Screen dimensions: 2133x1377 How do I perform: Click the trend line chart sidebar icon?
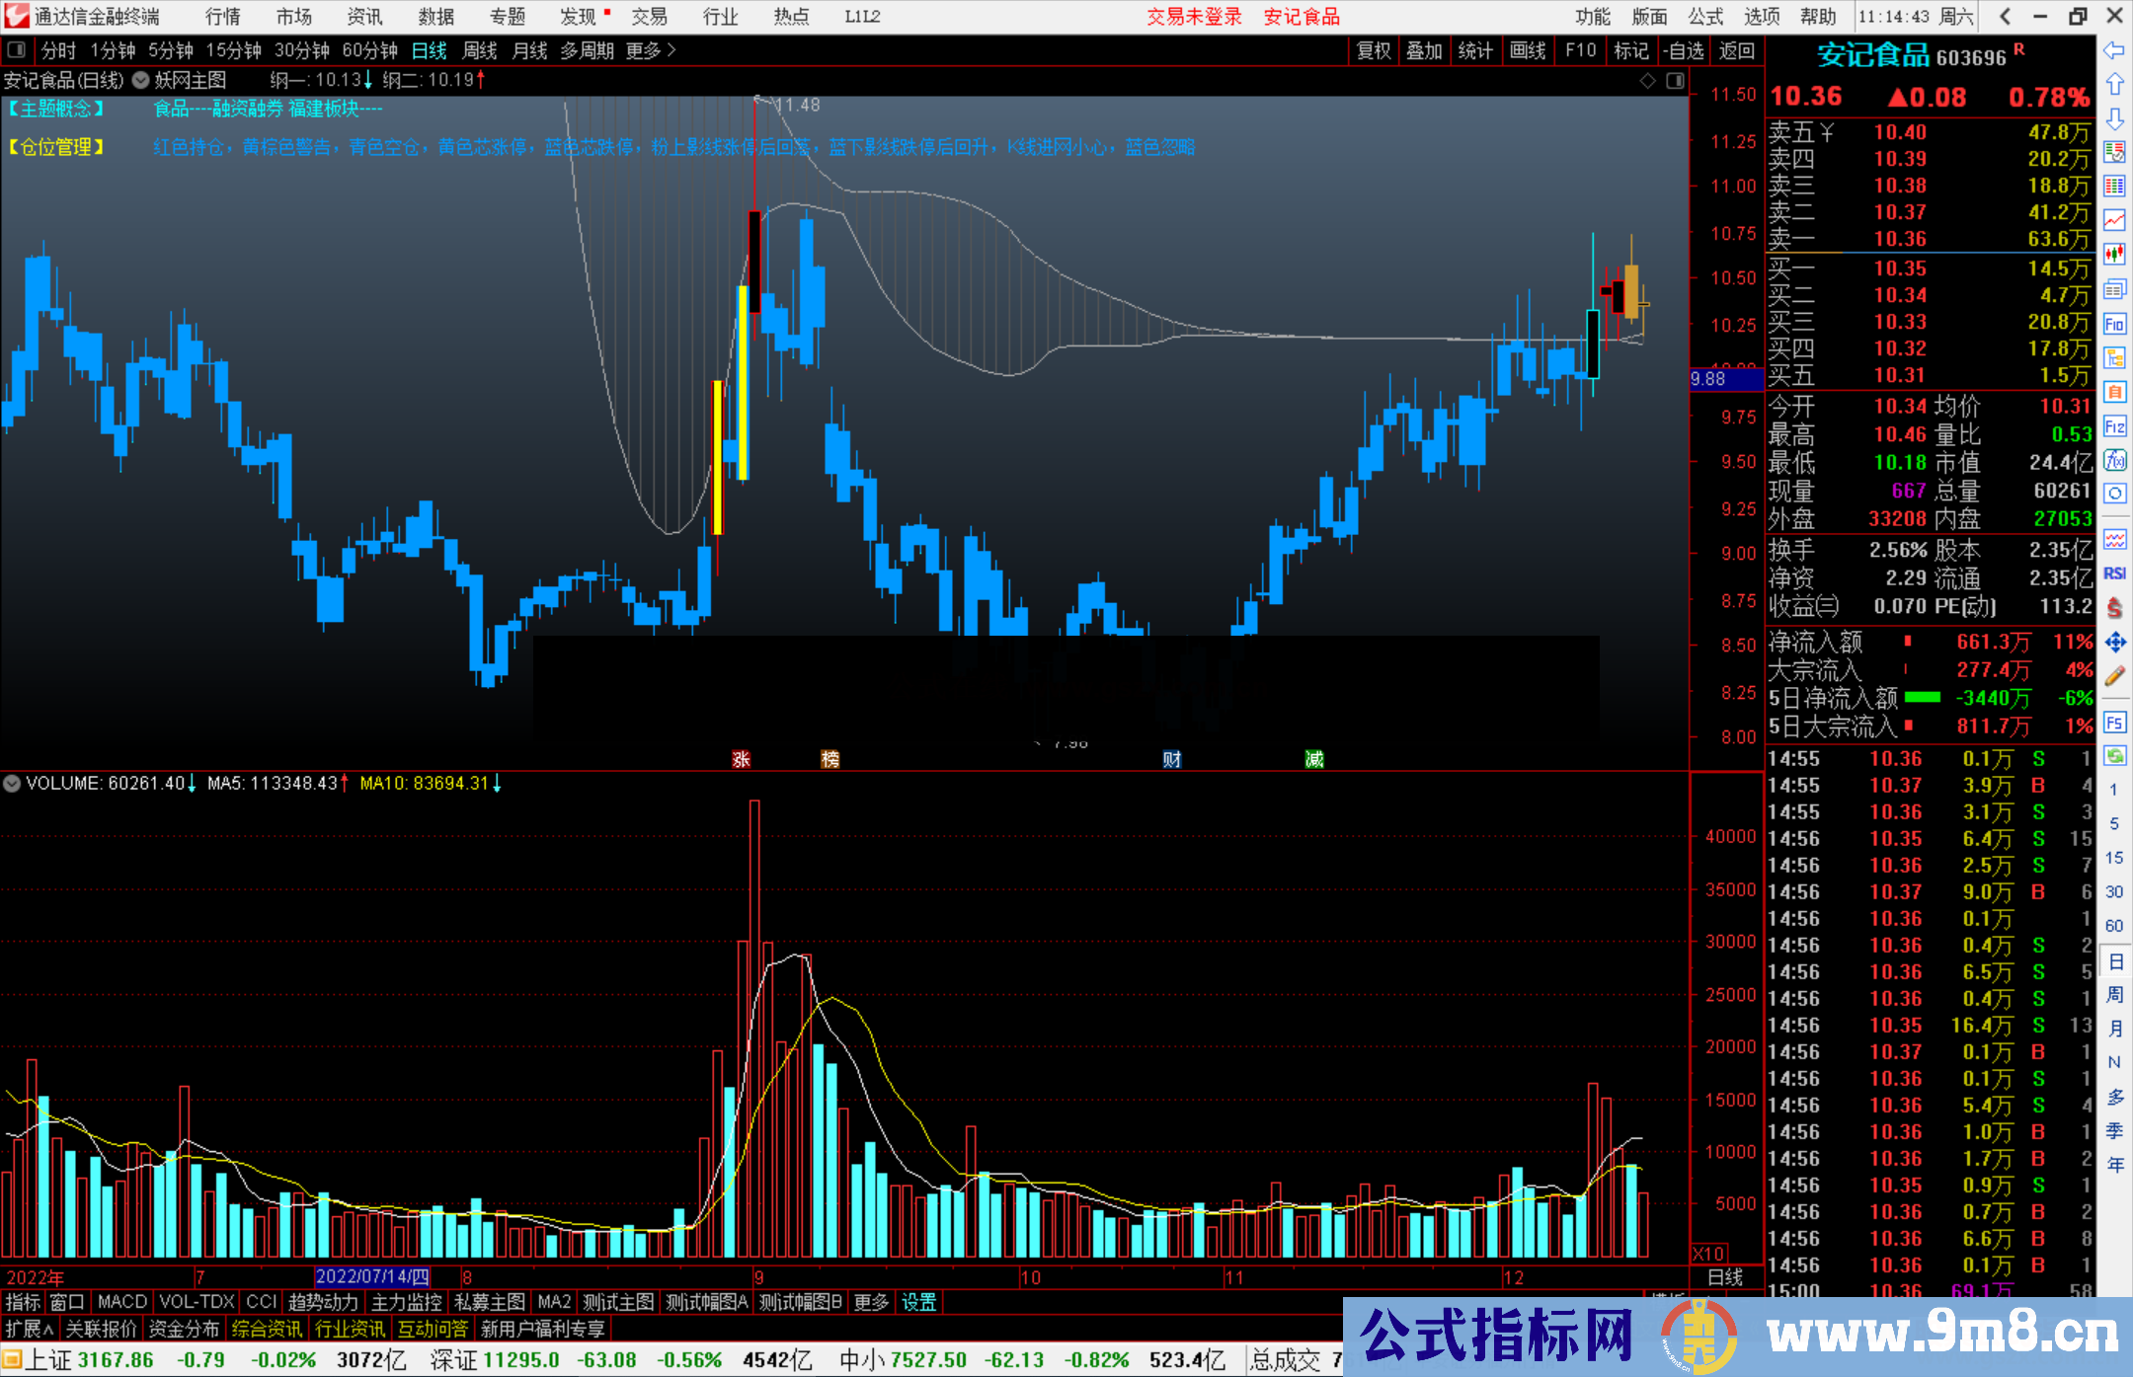(x=2114, y=220)
